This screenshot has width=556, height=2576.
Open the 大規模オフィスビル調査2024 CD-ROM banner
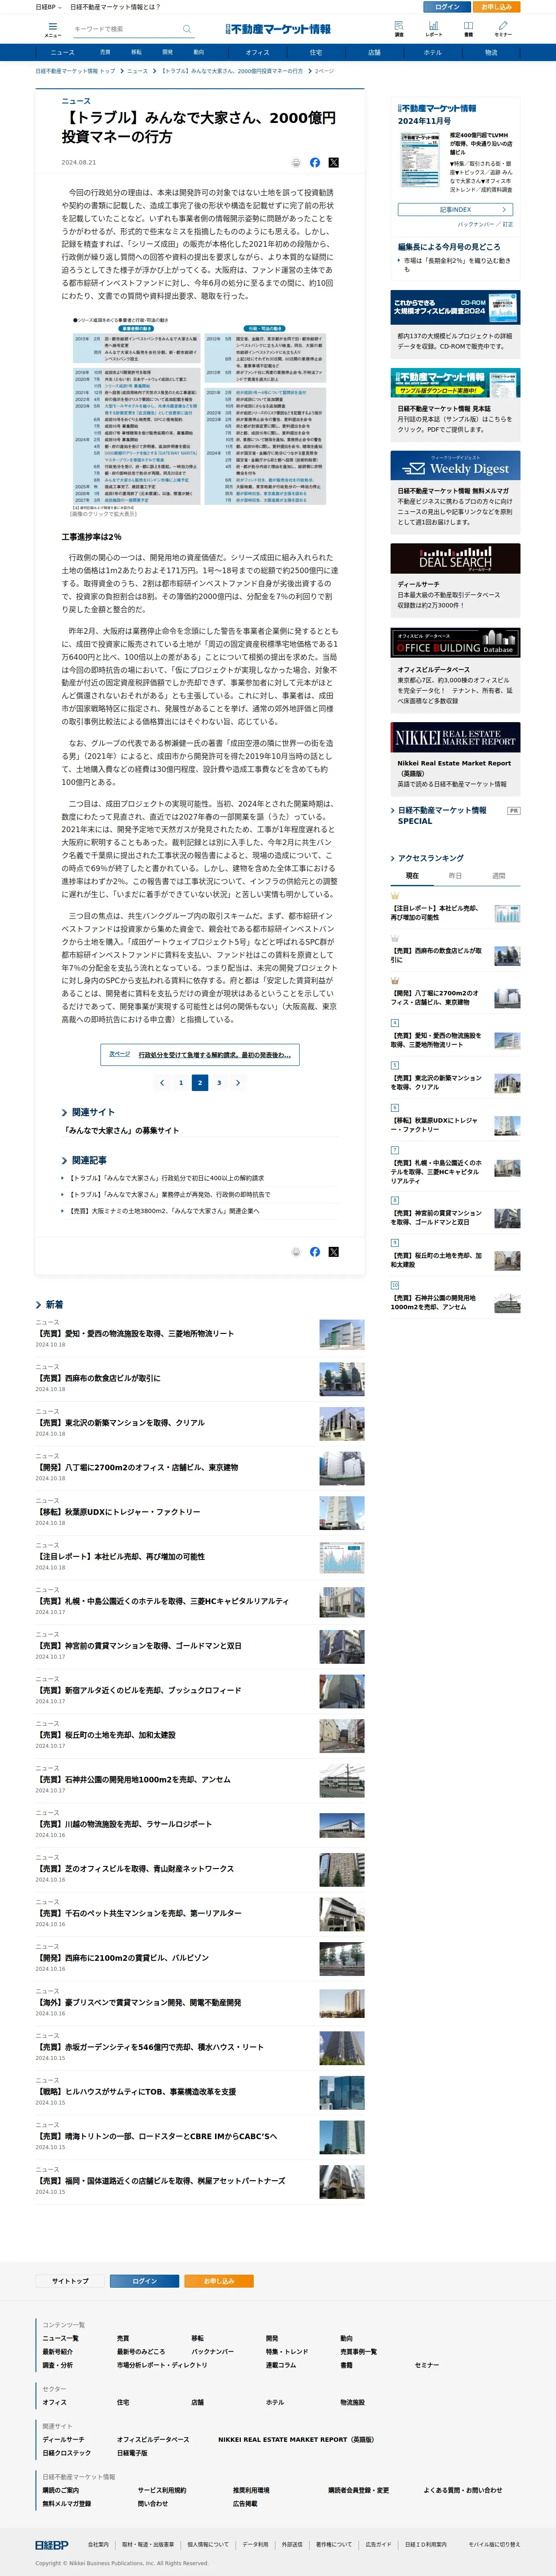[455, 308]
